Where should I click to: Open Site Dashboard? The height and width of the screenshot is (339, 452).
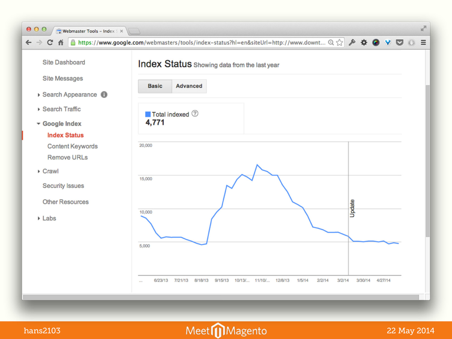pyautogui.click(x=64, y=62)
